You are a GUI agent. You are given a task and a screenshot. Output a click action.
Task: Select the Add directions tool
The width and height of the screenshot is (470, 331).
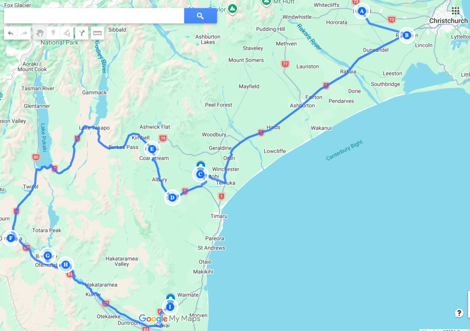click(x=82, y=33)
